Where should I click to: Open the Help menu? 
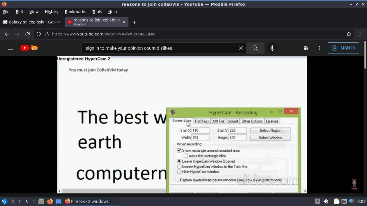click(112, 12)
